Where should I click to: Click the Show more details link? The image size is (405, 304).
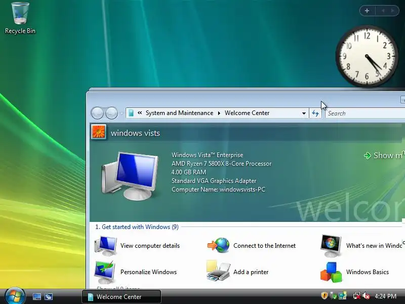pyautogui.click(x=384, y=155)
